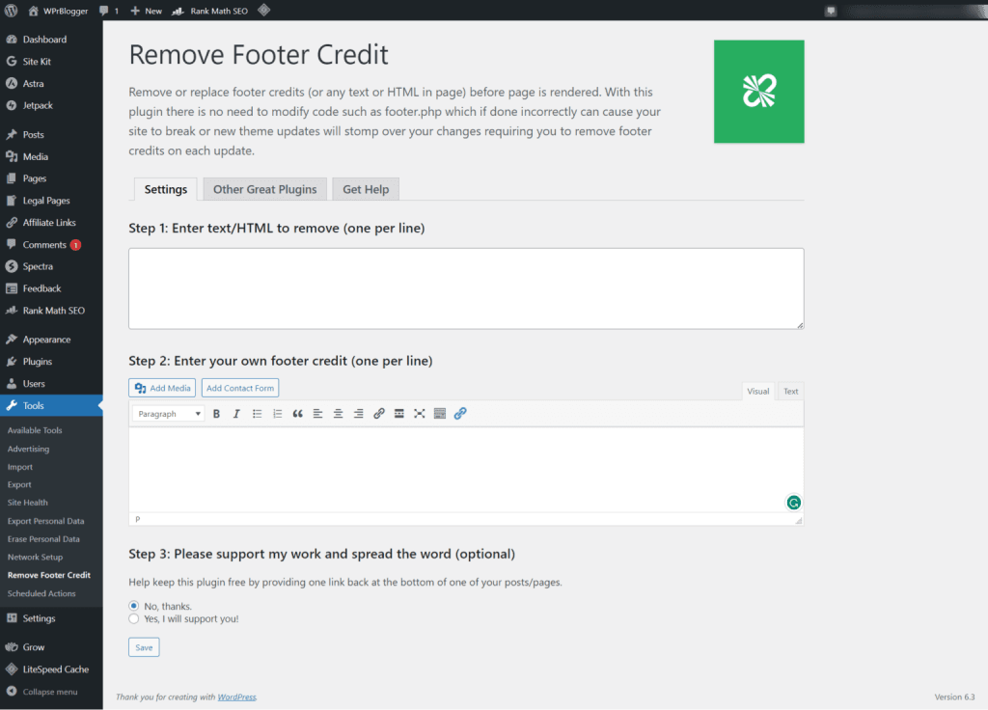Click the Grammarly icon in editor
This screenshot has width=988, height=710.
coord(793,503)
